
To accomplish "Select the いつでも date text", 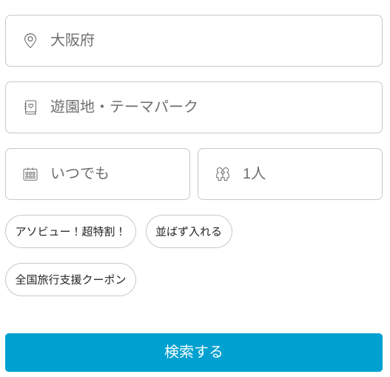I will tap(80, 173).
